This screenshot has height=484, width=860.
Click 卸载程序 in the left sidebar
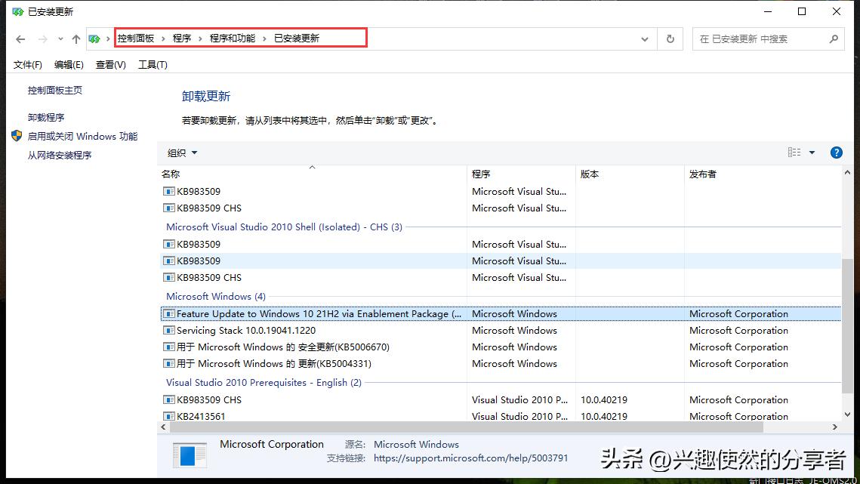(45, 117)
